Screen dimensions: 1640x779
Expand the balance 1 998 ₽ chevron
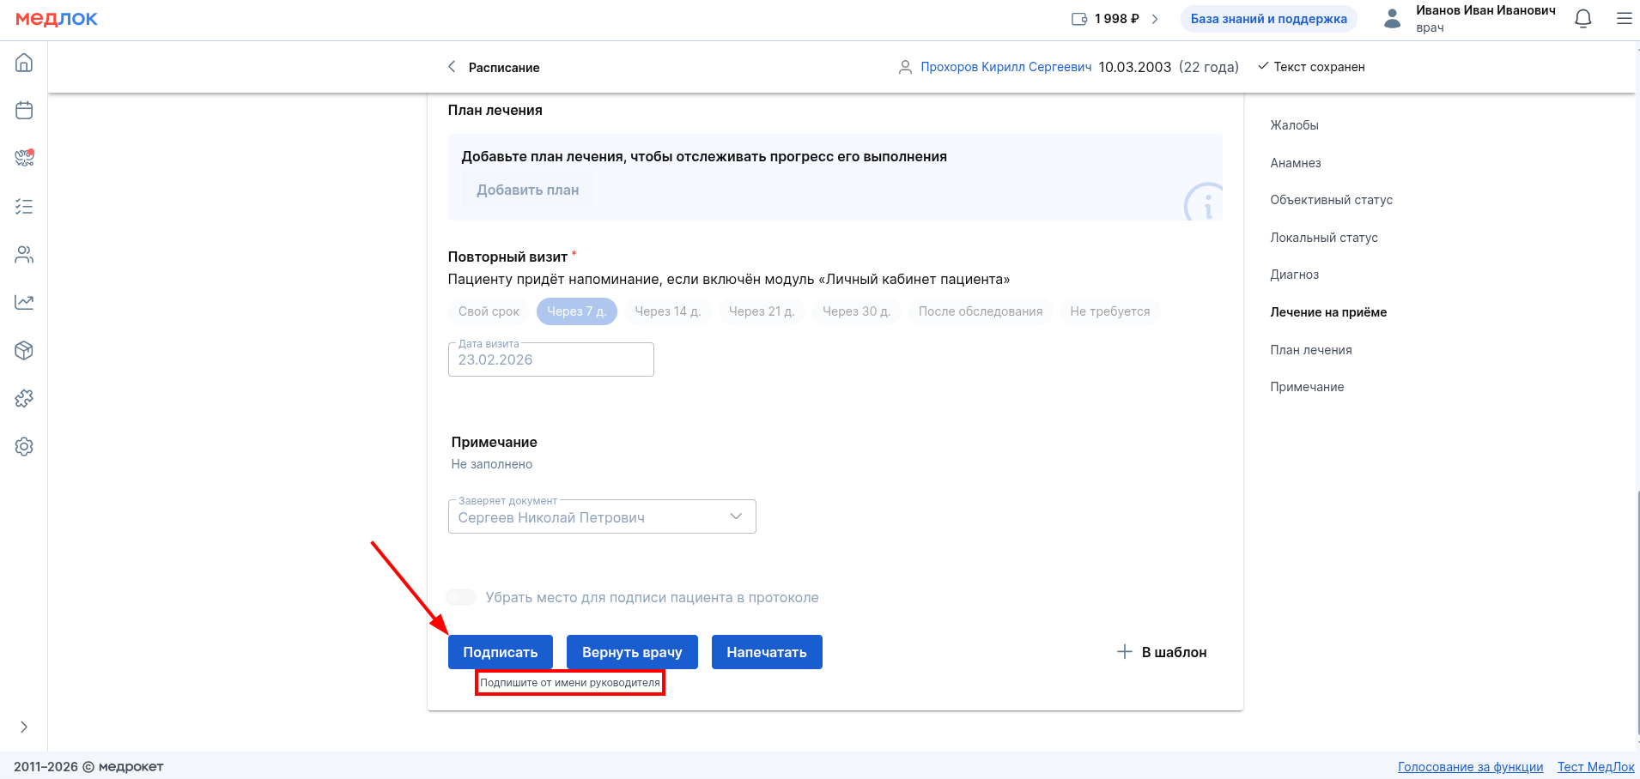(1155, 19)
